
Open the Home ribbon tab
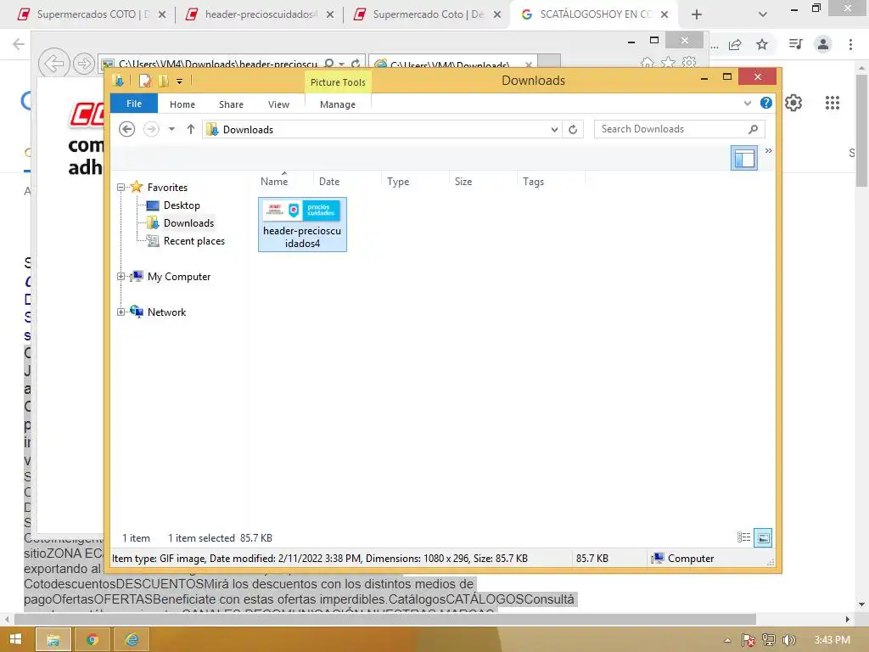click(182, 104)
